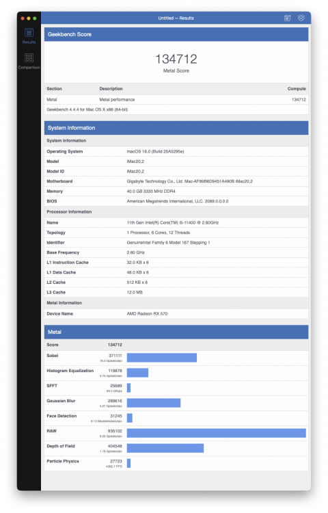Select Sobel score 371111
The height and width of the screenshot is (513, 328).
click(115, 356)
